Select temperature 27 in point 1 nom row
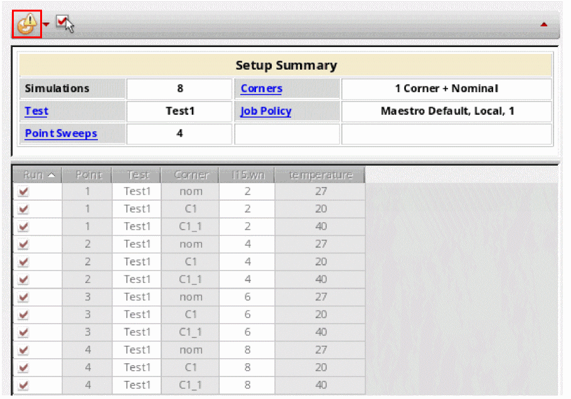Screen dimensions: 571x399 [x=321, y=191]
